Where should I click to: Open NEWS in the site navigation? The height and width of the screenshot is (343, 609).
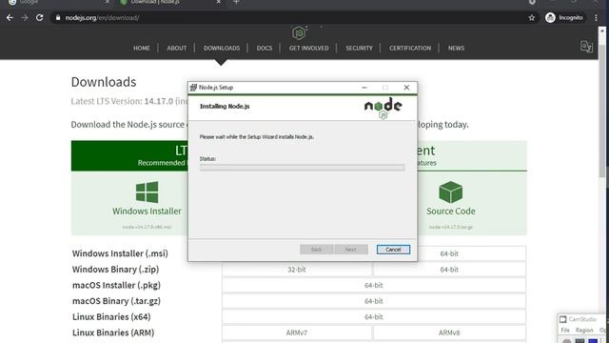click(457, 49)
